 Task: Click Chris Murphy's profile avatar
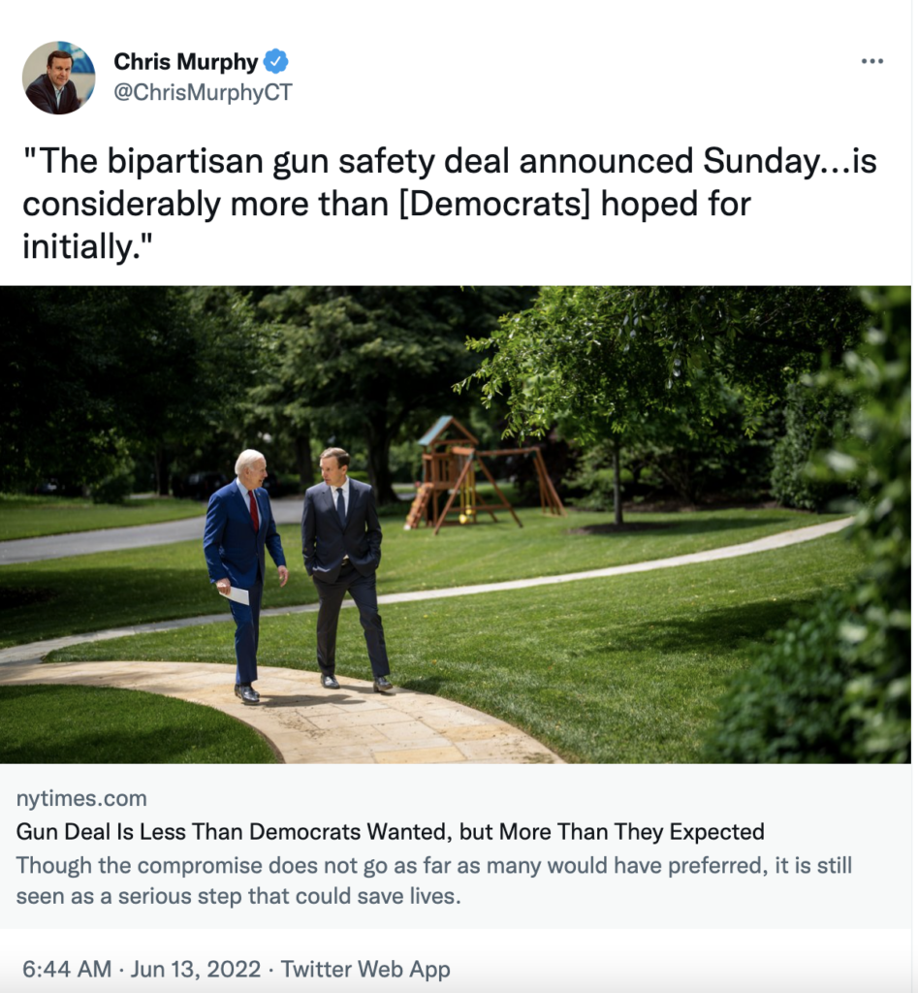point(59,78)
